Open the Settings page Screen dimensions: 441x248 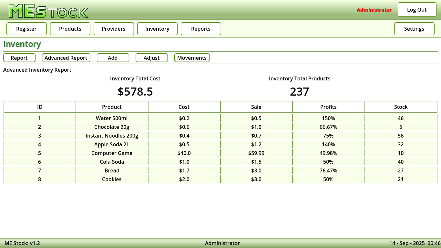point(414,29)
